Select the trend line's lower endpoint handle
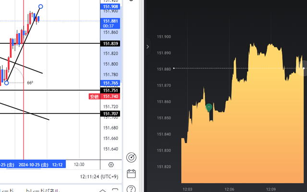307x192 pixels. [x=6, y=83]
